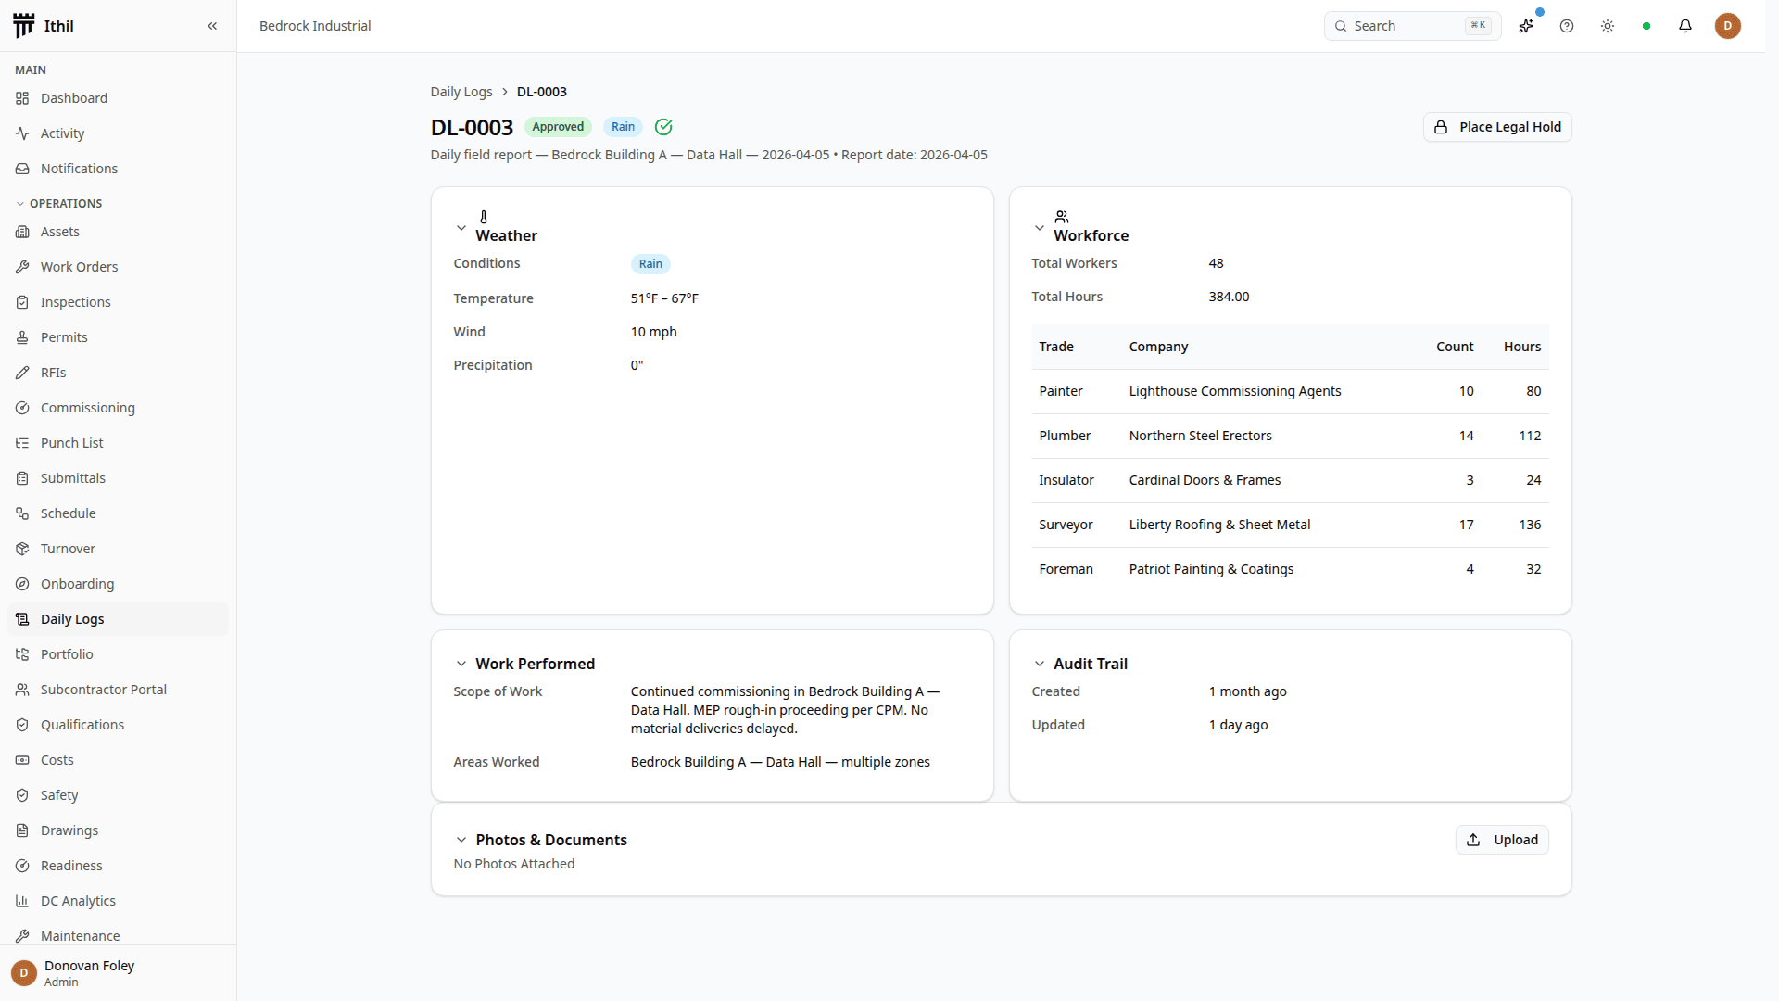Screen dimensions: 1779x1001
Task: Click Bedrock Industrial organization name
Action: click(315, 26)
